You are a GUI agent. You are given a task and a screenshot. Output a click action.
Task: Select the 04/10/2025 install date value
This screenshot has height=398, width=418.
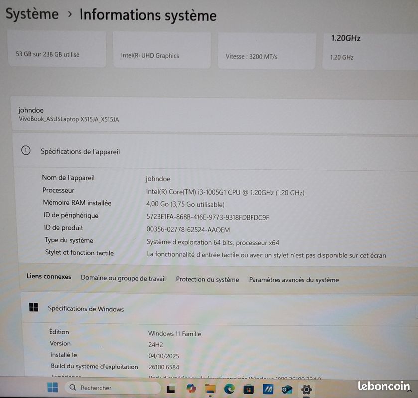[164, 356]
